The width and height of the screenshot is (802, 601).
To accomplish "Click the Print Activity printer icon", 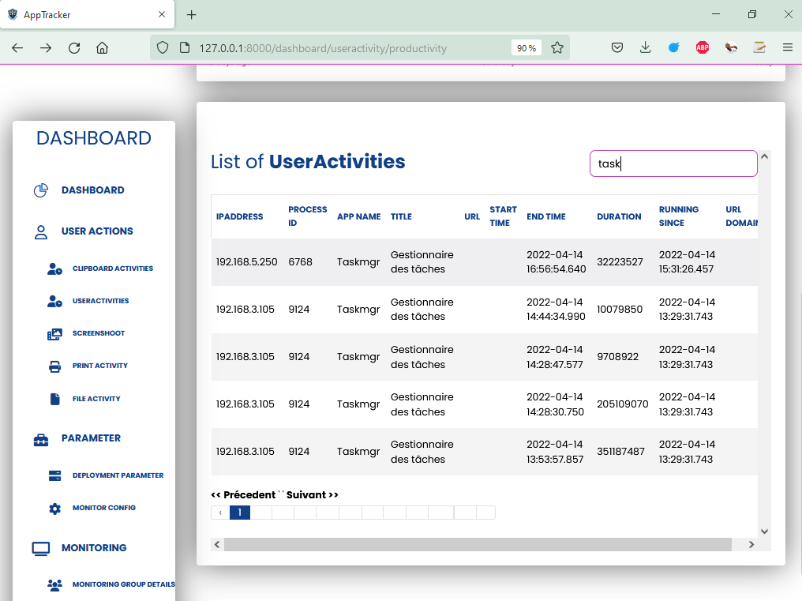I will pos(54,366).
